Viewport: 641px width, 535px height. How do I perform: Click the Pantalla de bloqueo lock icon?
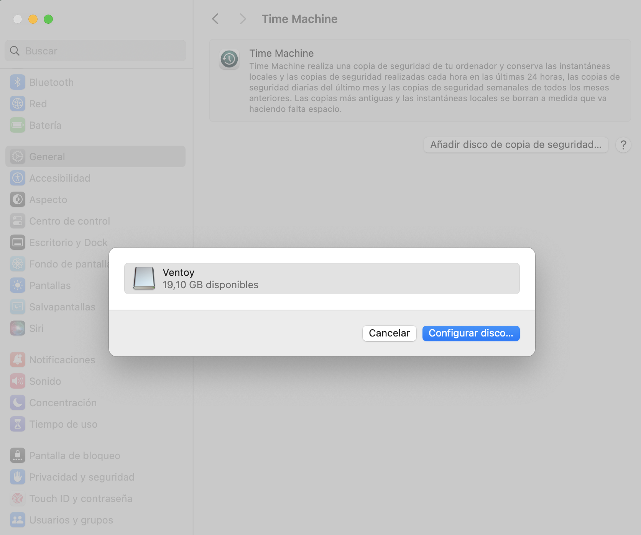pyautogui.click(x=18, y=456)
